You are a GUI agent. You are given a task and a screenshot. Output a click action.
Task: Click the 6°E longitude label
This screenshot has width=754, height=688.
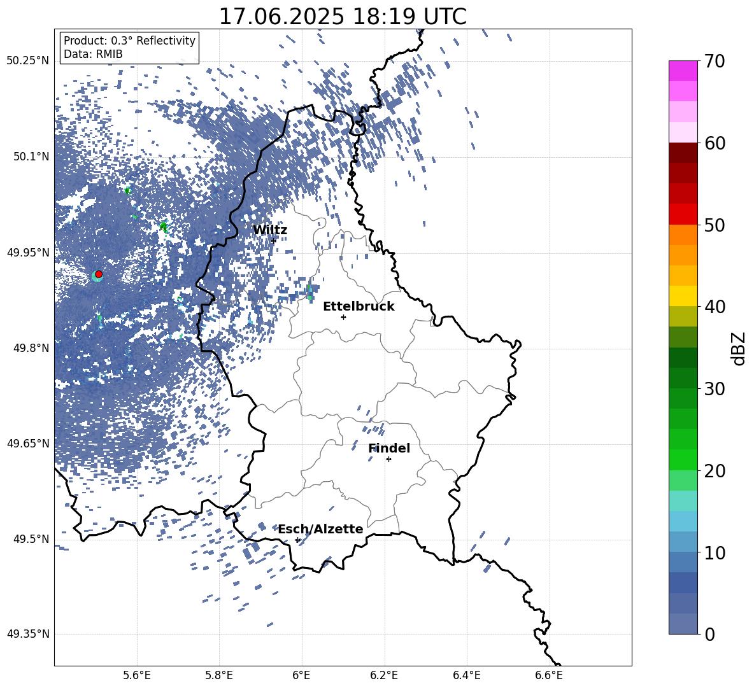tap(302, 675)
